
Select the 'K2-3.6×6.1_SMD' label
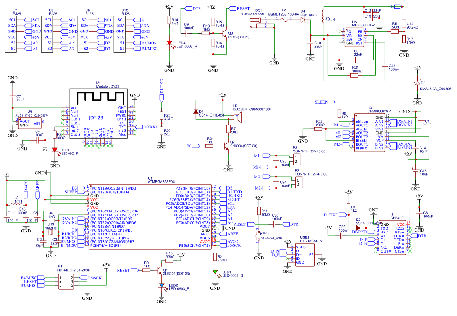pyautogui.click(x=271, y=238)
